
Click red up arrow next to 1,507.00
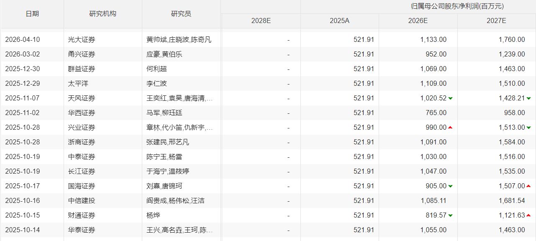click(x=528, y=186)
